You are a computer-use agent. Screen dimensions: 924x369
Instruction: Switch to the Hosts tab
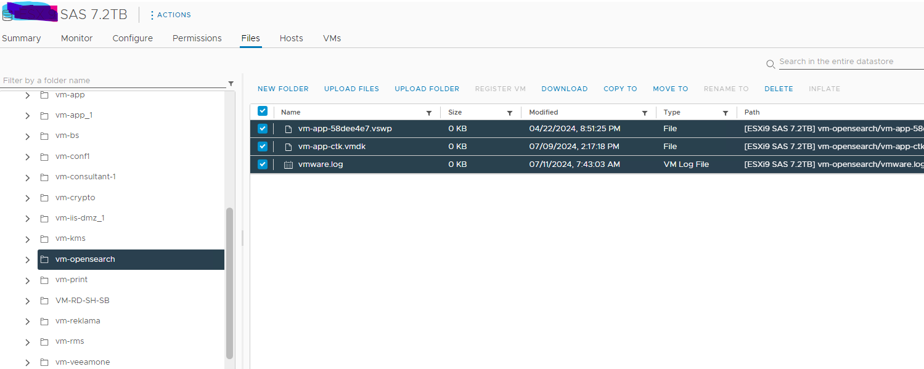pyautogui.click(x=291, y=38)
